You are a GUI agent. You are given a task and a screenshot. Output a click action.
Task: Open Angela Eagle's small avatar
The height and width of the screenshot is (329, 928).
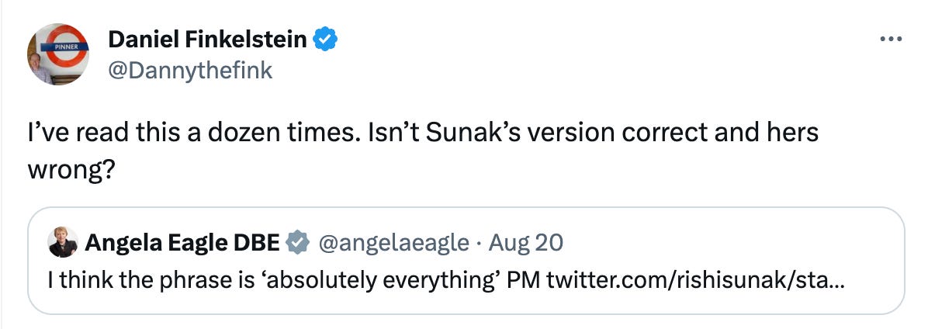62,243
